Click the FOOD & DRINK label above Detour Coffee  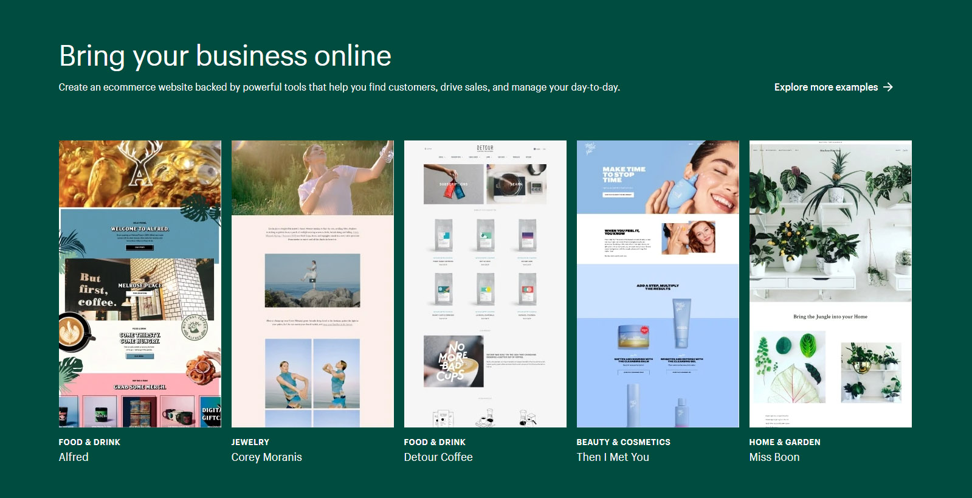(435, 442)
